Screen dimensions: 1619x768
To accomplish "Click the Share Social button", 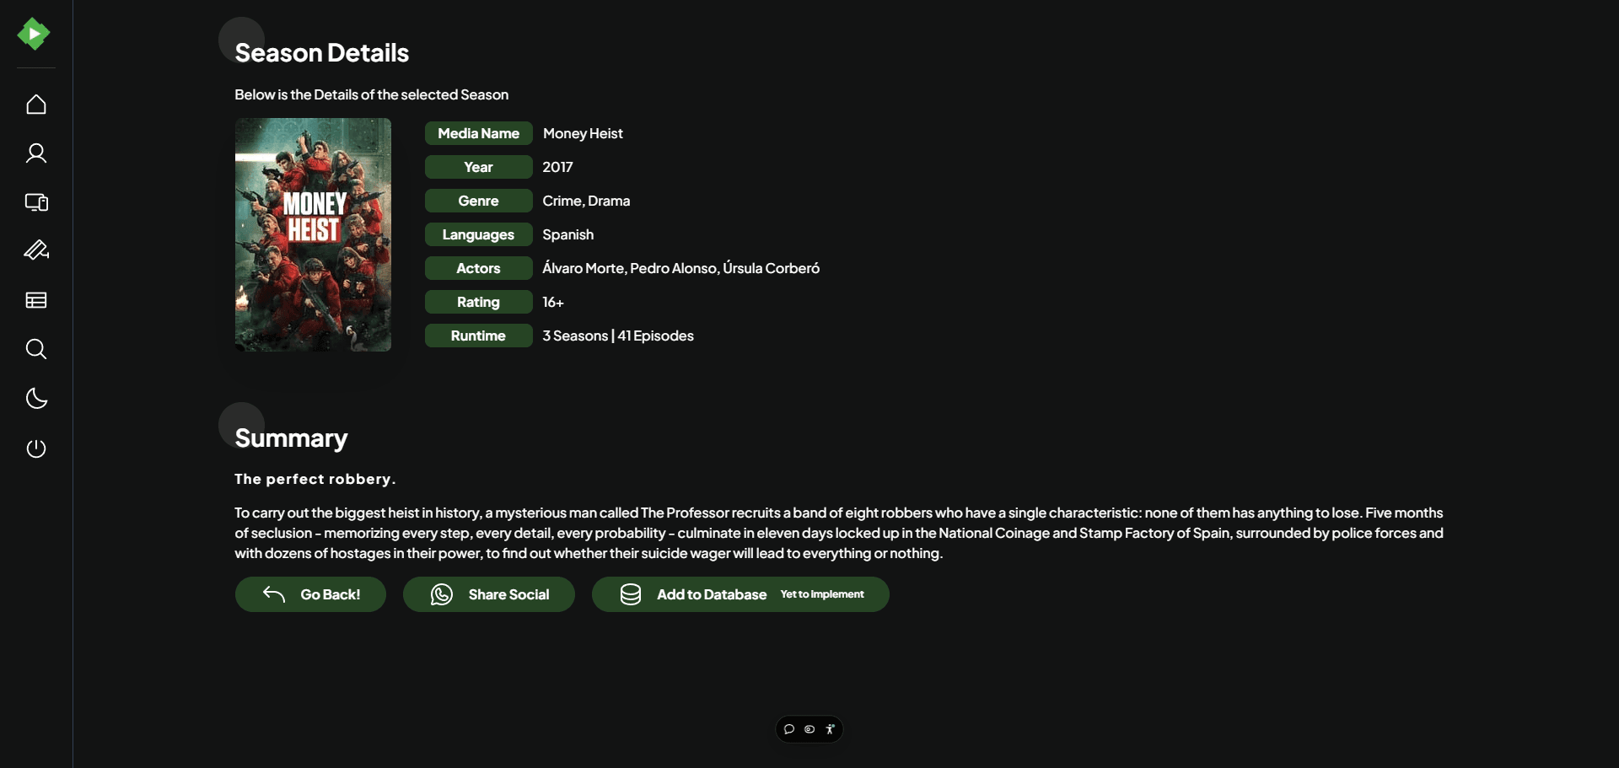I will [x=489, y=594].
